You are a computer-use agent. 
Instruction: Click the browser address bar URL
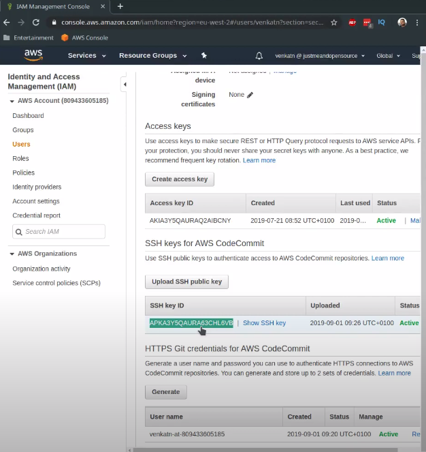(193, 22)
